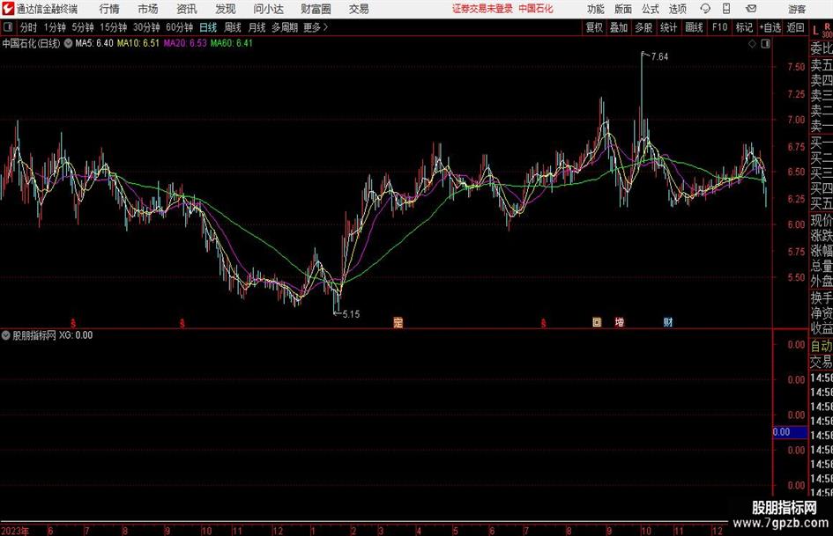Click the $ marker near September 2023

(x=182, y=323)
